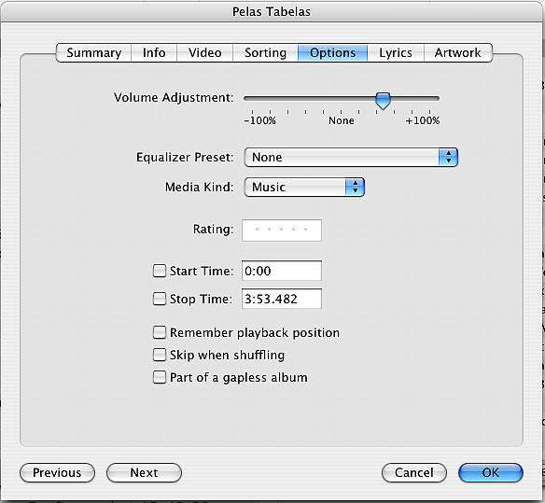This screenshot has height=503, width=545.
Task: Click the Options tab
Action: pos(332,53)
